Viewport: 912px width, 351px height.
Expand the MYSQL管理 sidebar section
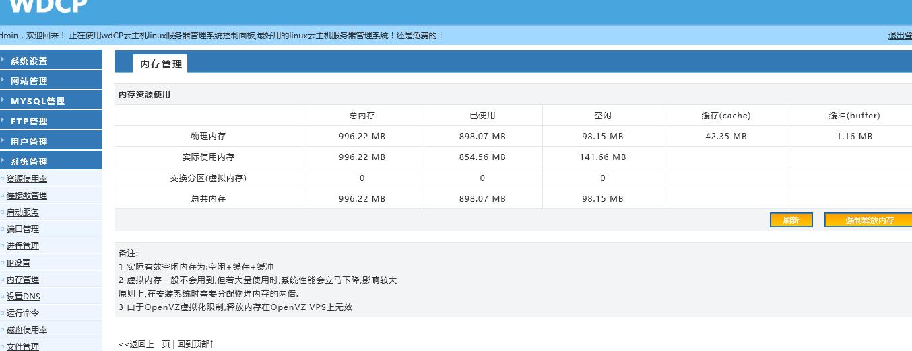(x=38, y=101)
